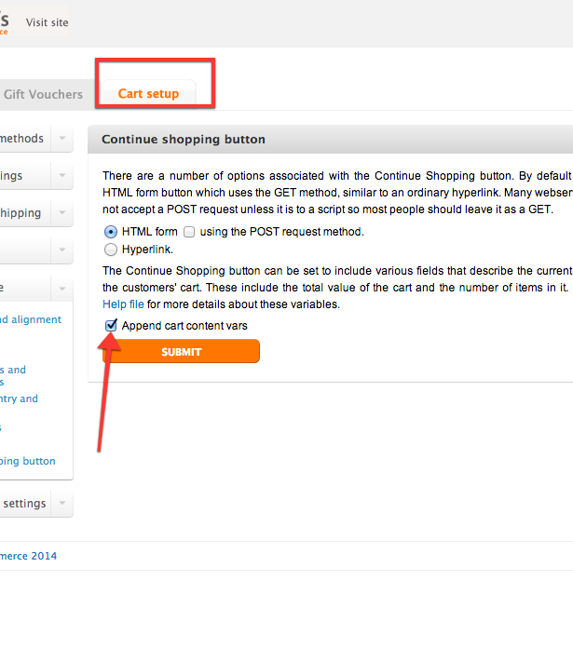Viewport: 573px width, 648px height.
Task: Select the HTML form radio button
Action: coord(111,232)
